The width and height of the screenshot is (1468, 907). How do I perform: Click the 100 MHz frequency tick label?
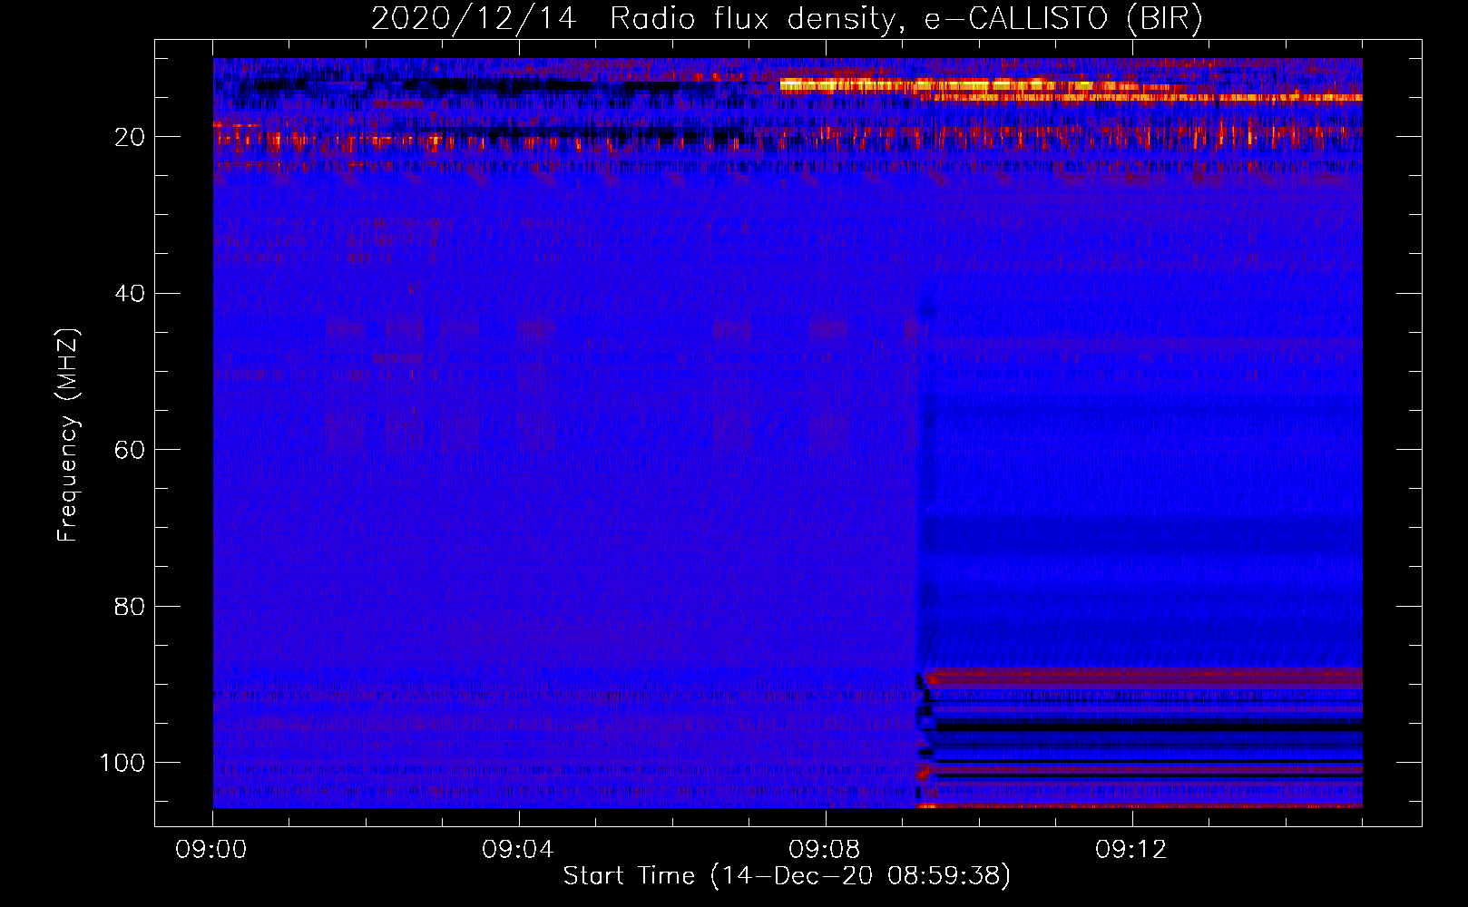(x=122, y=763)
